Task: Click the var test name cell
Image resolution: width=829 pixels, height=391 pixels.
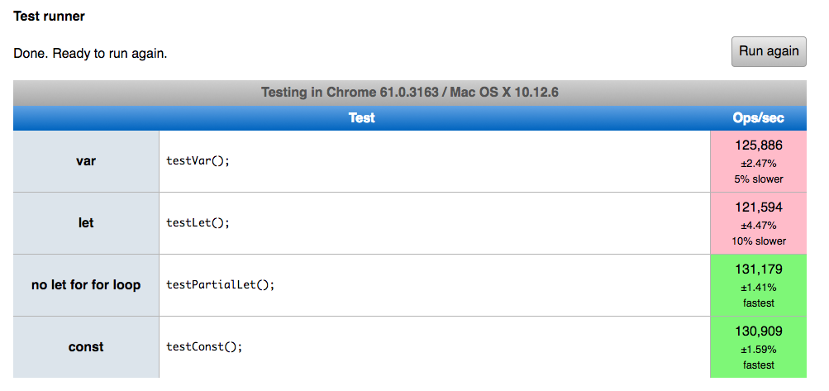Action: [86, 161]
